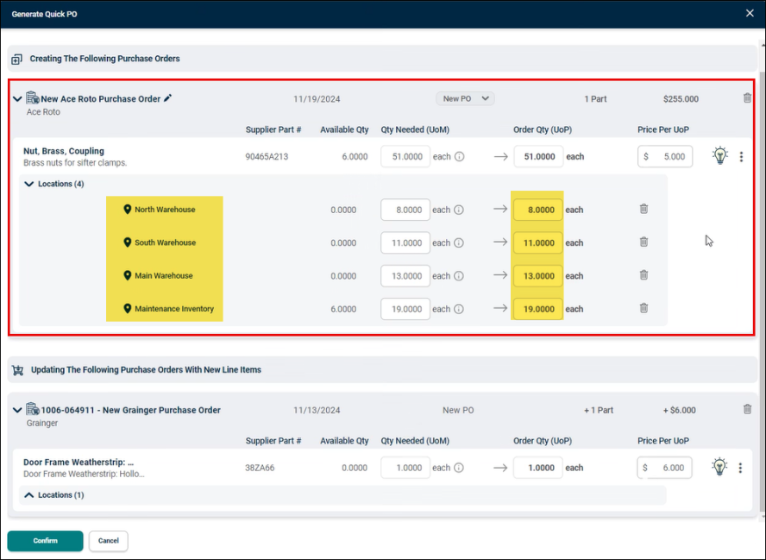Collapse the 1006-064911 Grainger purchase order
The image size is (766, 560).
click(17, 410)
